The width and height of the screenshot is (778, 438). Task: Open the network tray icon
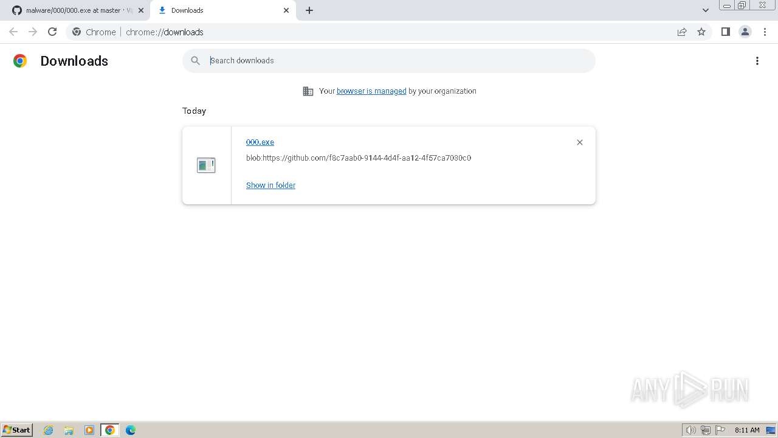tap(706, 430)
